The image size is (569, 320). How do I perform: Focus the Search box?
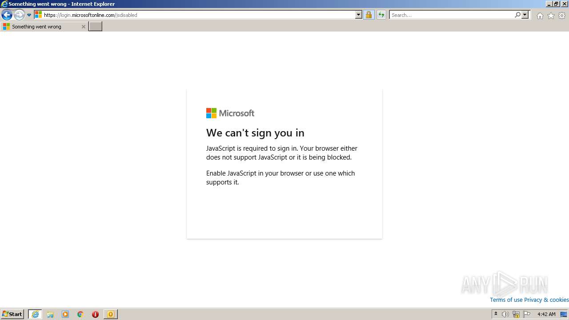pos(452,15)
